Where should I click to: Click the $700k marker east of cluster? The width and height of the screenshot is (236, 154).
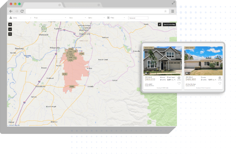pos(82,54)
